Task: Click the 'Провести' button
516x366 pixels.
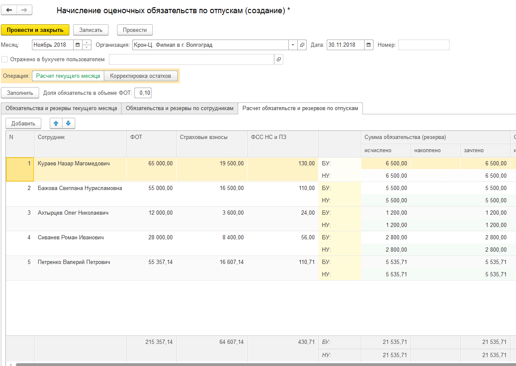Action: coord(135,30)
